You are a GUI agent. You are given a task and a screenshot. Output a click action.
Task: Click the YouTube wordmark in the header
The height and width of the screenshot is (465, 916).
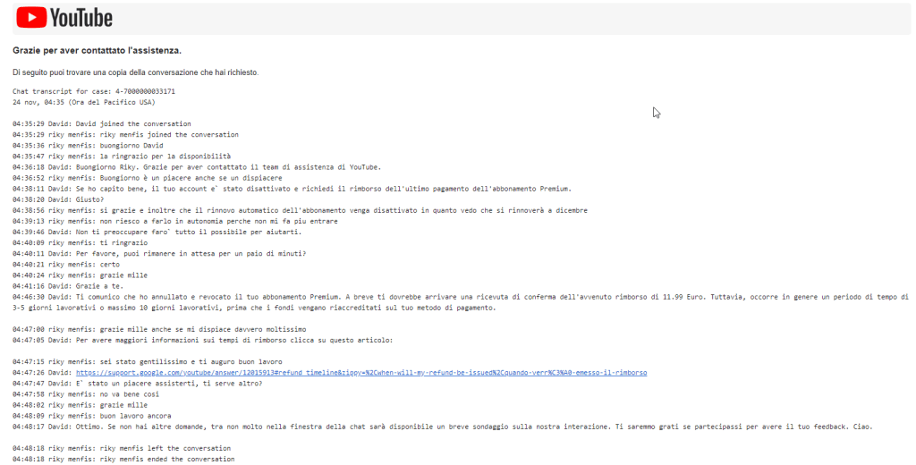click(81, 18)
